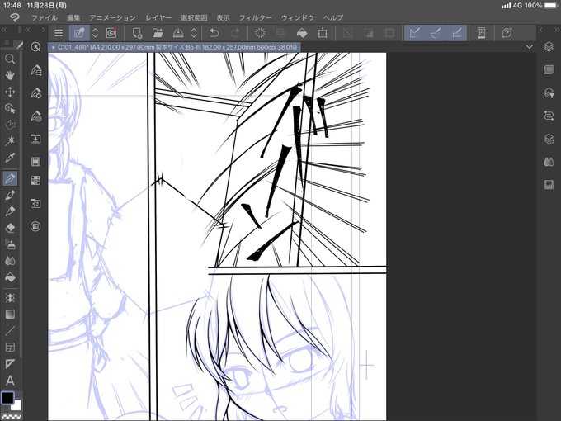The image size is (561, 421).
Task: Select the Hand move-view tool
Action: (x=10, y=75)
